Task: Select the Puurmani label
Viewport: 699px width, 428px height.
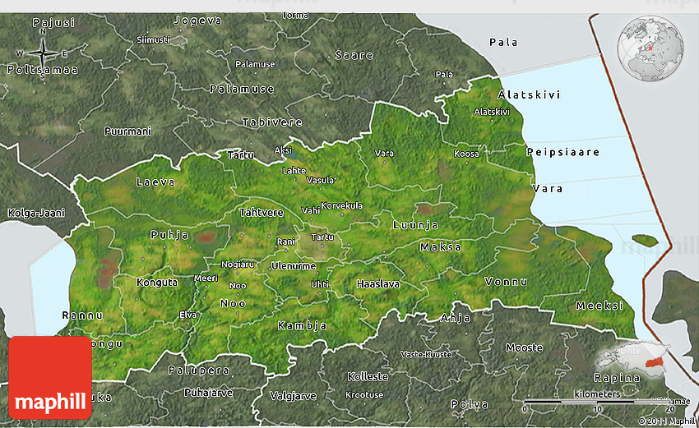Action: coord(127,131)
